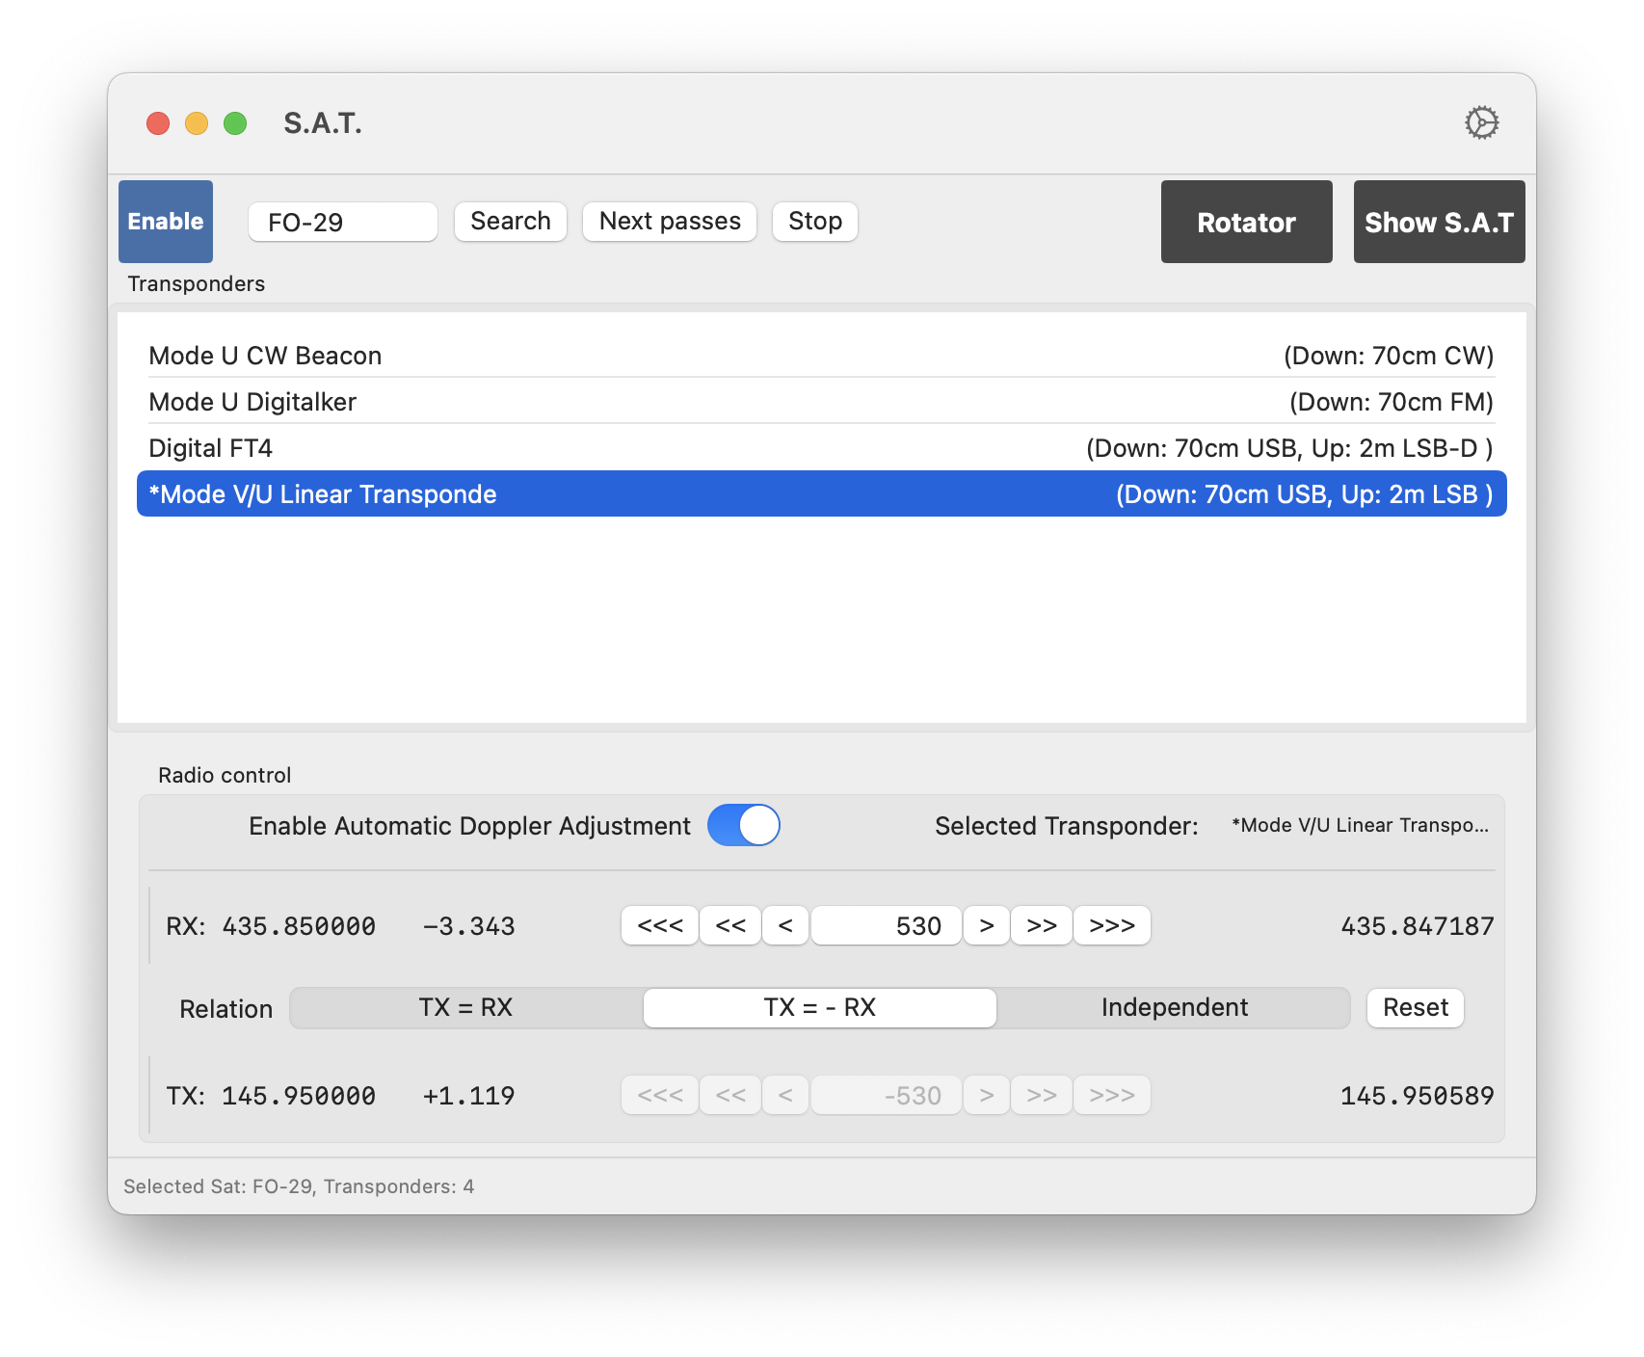Viewport: 1644px width, 1357px height.
Task: Select the Independent relation segment
Action: (x=1174, y=1007)
